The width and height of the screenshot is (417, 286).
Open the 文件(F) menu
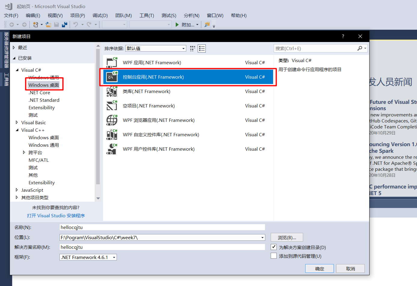point(11,15)
